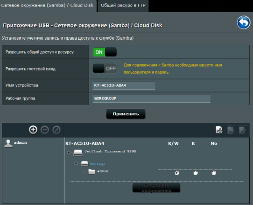Select read-only R radio for admin folder
Image resolution: width=253 pixels, height=205 pixels.
tap(196, 173)
